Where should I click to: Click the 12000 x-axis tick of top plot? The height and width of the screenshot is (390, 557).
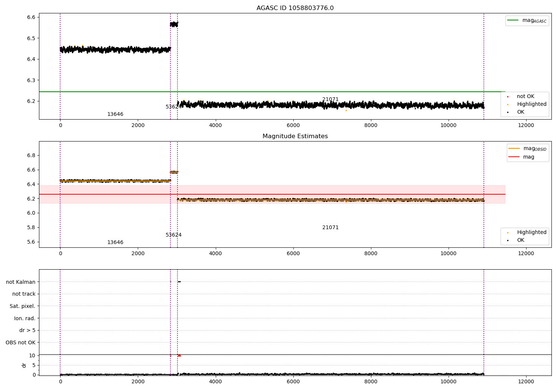(526, 126)
